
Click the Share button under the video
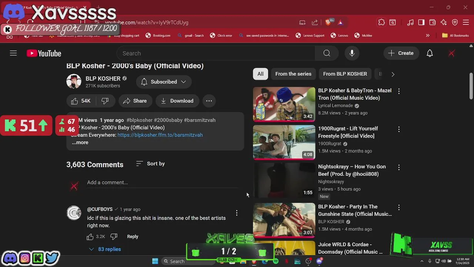tap(135, 101)
